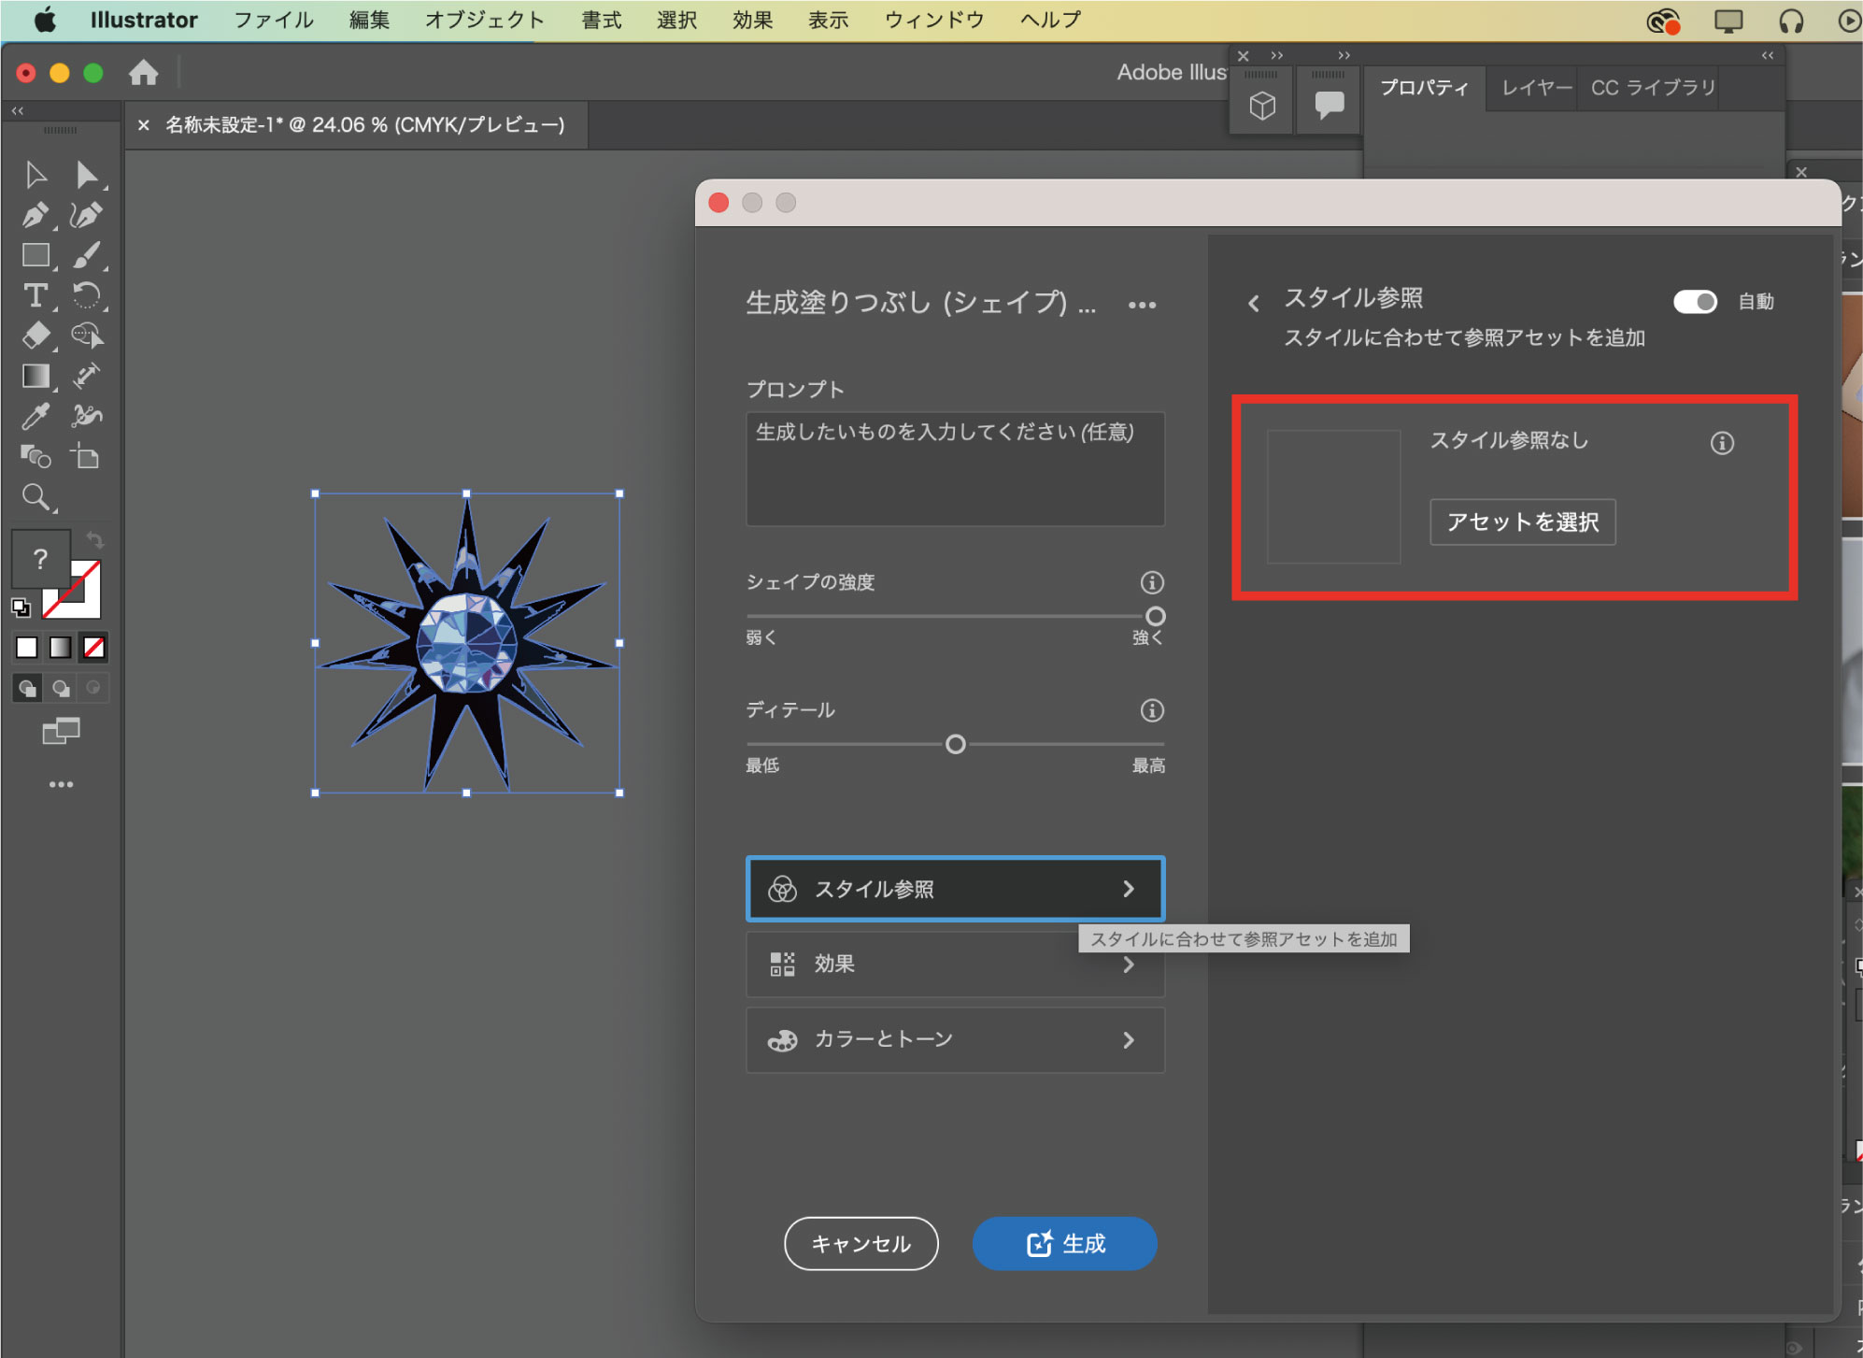The image size is (1863, 1358).
Task: Switch to the レイヤー tab
Action: pos(1535,88)
